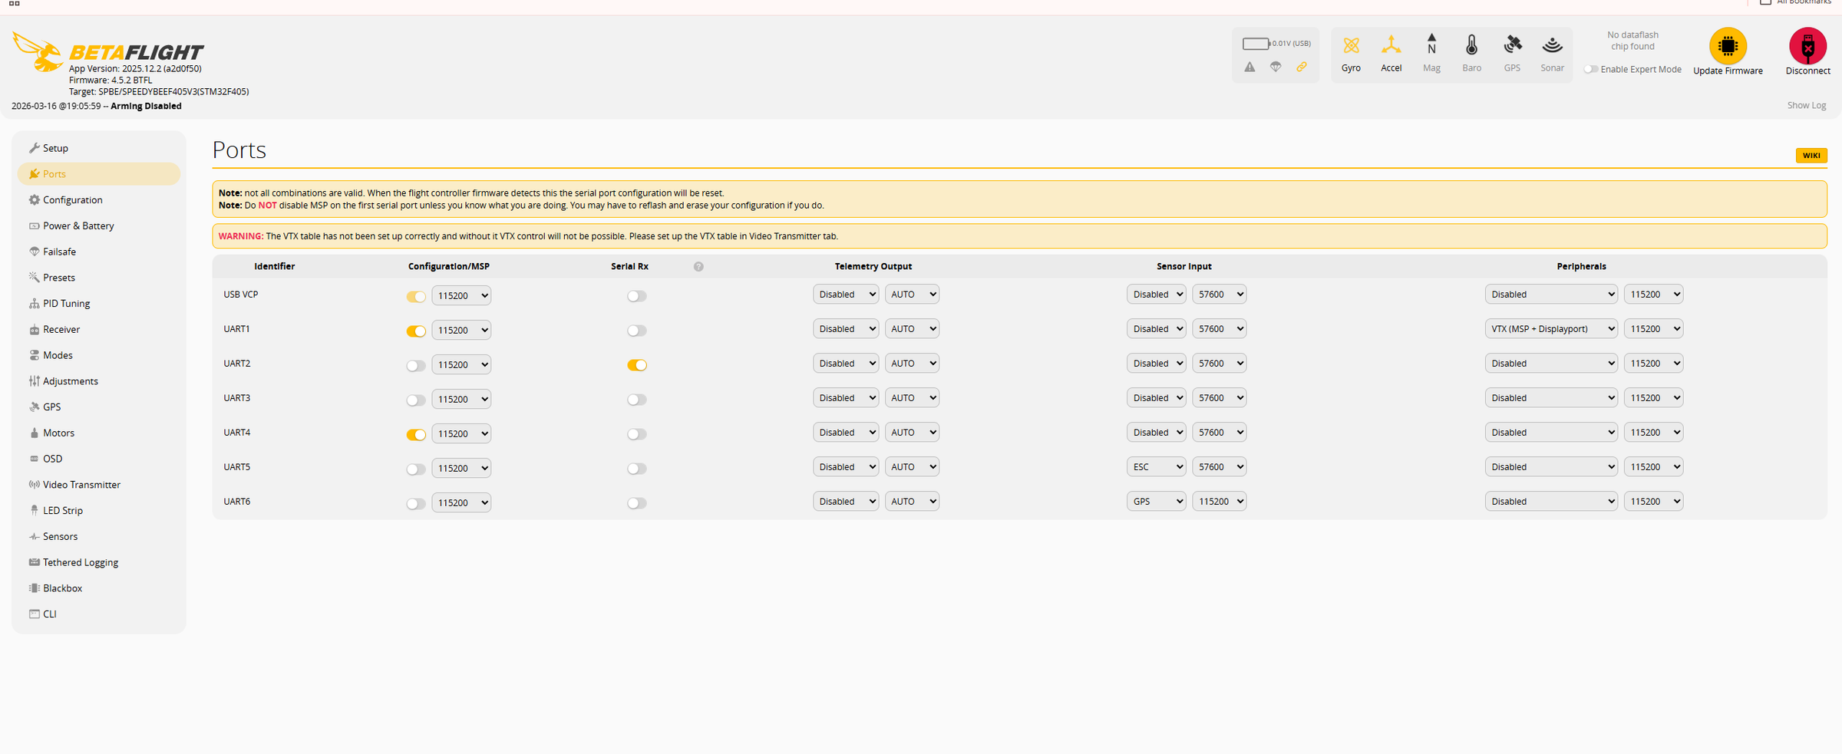
Task: Click the Serial Rx help question mark
Action: 698,267
